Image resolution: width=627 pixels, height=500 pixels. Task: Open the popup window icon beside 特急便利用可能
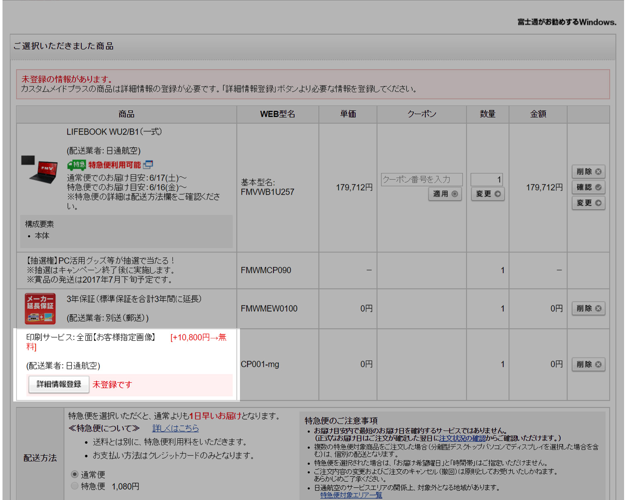[x=148, y=165]
